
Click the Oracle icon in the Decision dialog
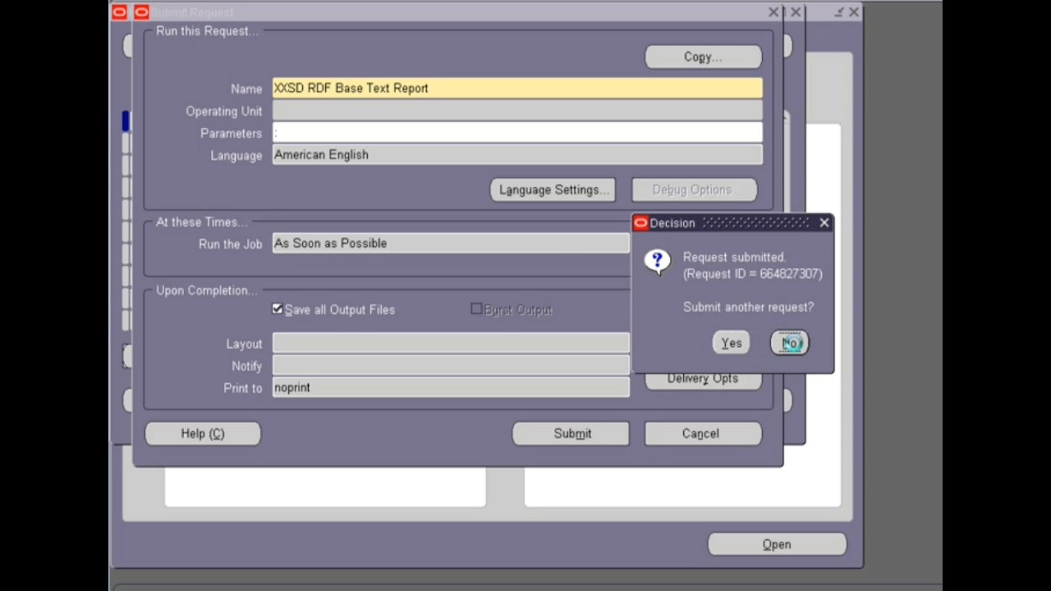(640, 223)
